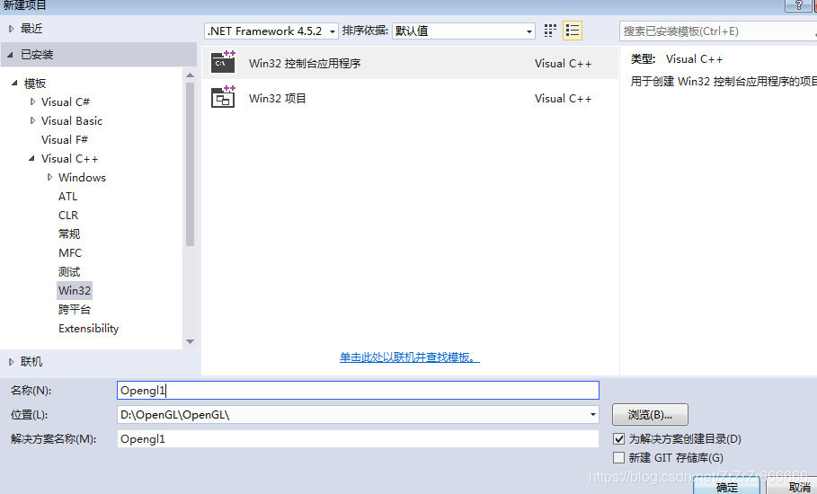Switch to small icons grid view
This screenshot has width=817, height=494.
click(550, 31)
